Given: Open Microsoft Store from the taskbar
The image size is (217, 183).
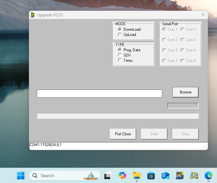Looking at the screenshot, I should [x=151, y=175].
